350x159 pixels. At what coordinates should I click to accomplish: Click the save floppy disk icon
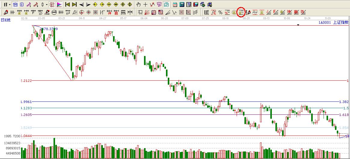click(195, 5)
